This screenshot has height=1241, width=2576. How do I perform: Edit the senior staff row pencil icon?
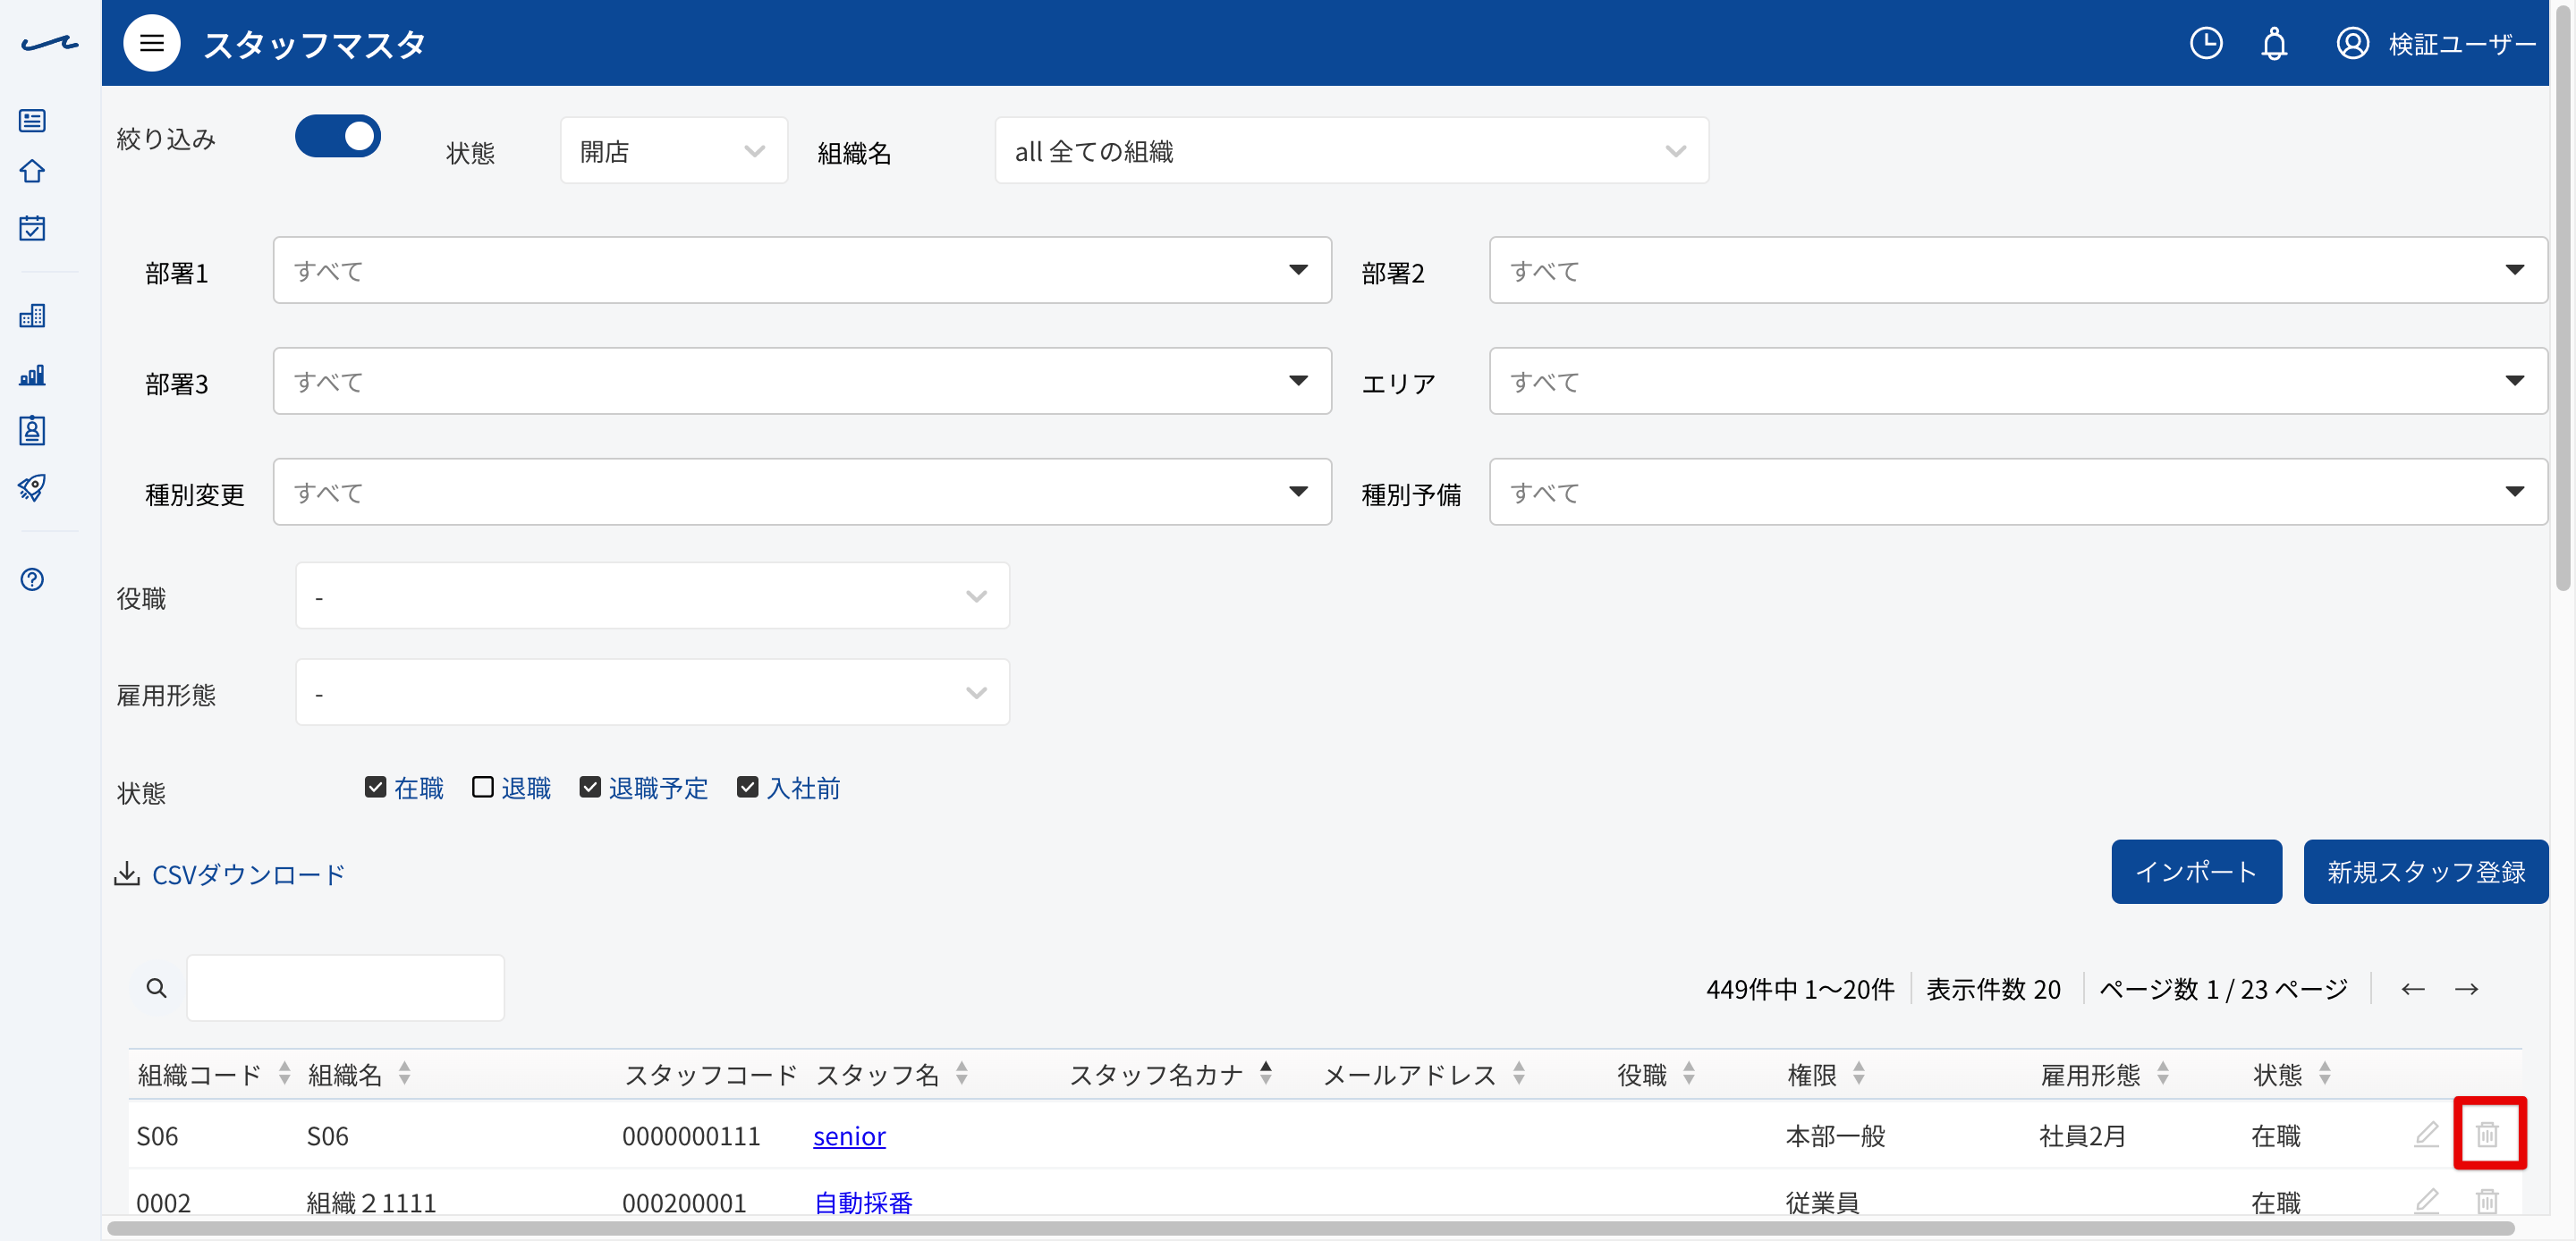tap(2426, 1134)
